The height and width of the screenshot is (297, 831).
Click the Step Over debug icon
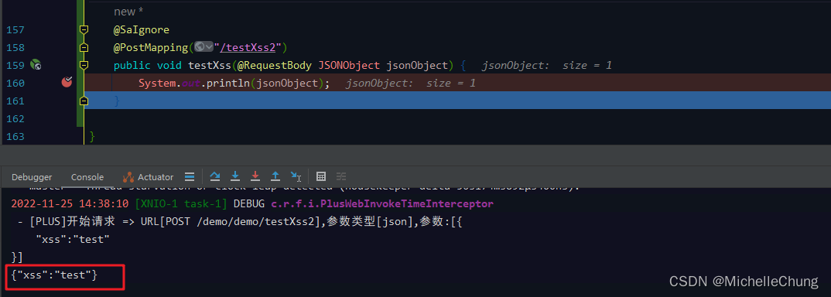[214, 176]
